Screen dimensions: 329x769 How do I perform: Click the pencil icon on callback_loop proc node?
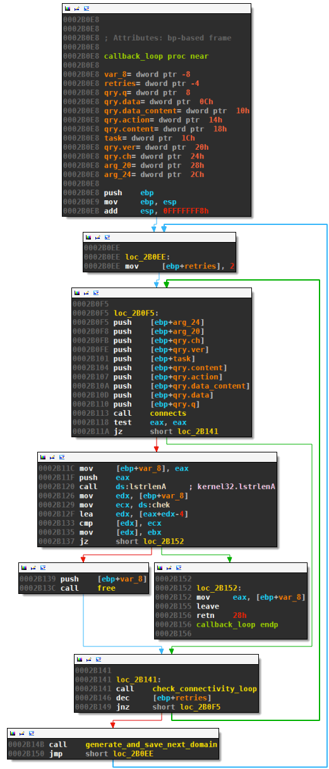pos(76,9)
